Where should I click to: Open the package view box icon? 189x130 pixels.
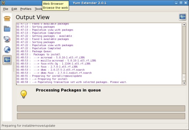(x=7, y=19)
